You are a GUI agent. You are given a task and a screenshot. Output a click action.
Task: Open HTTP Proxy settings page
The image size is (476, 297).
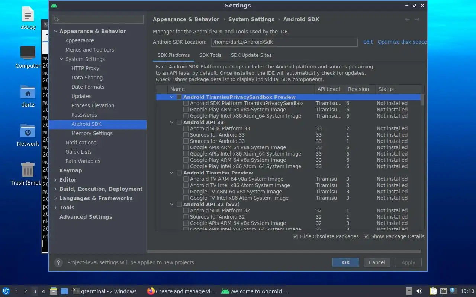(85, 68)
